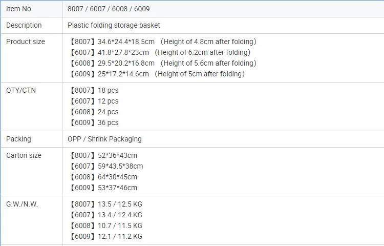Click the 6009 weight "12.1 / 11.2 KG" line
The width and height of the screenshot is (384, 246).
tap(105, 236)
